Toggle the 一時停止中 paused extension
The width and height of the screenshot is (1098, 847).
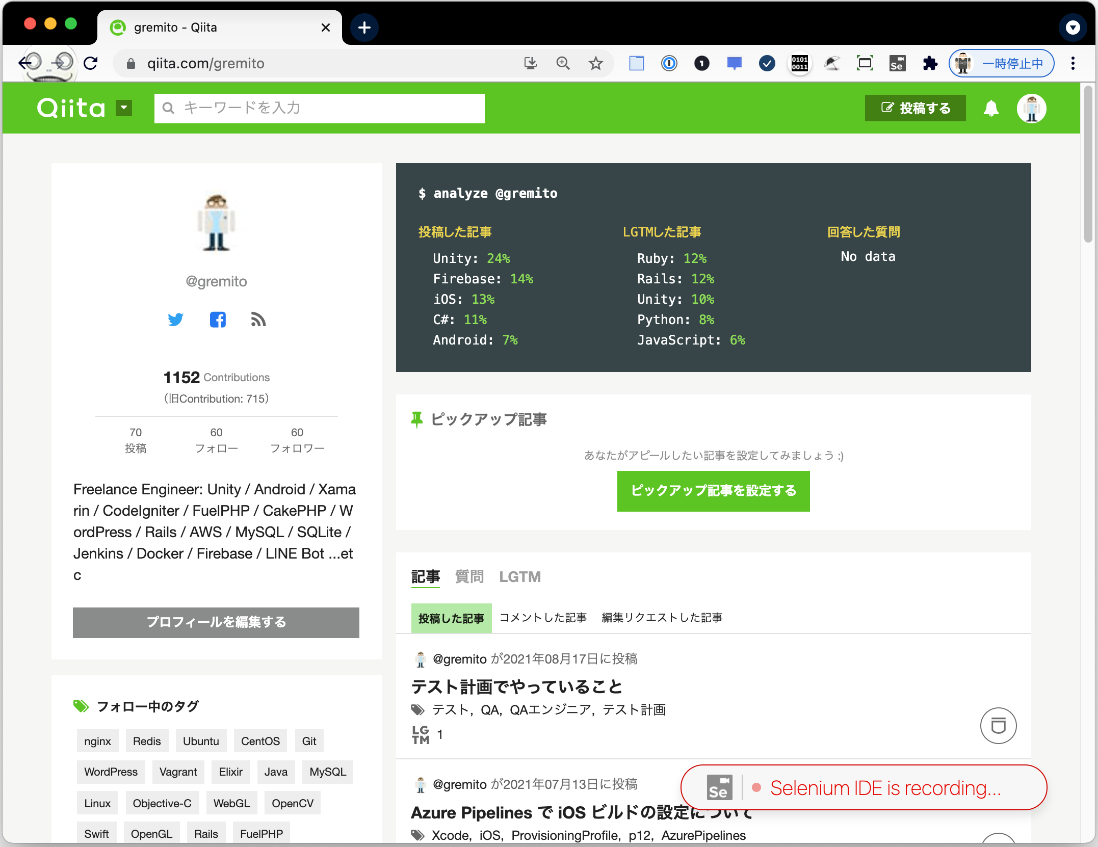(x=1000, y=63)
